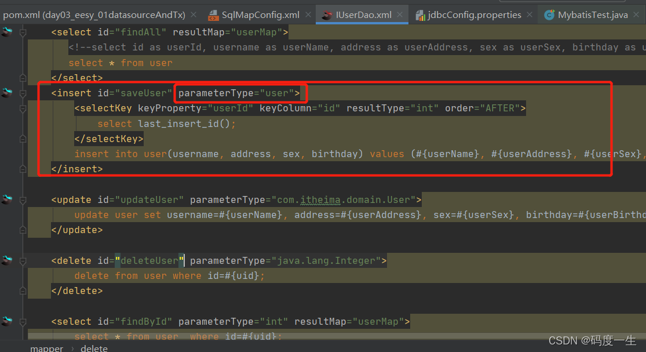The image size is (646, 352).
Task: Click the IUserDao.xml tab file icon
Action: pos(327,15)
